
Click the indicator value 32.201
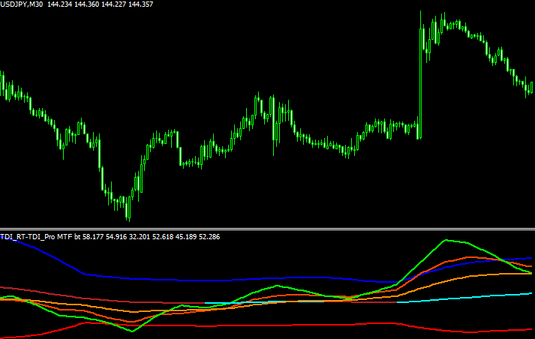point(140,237)
